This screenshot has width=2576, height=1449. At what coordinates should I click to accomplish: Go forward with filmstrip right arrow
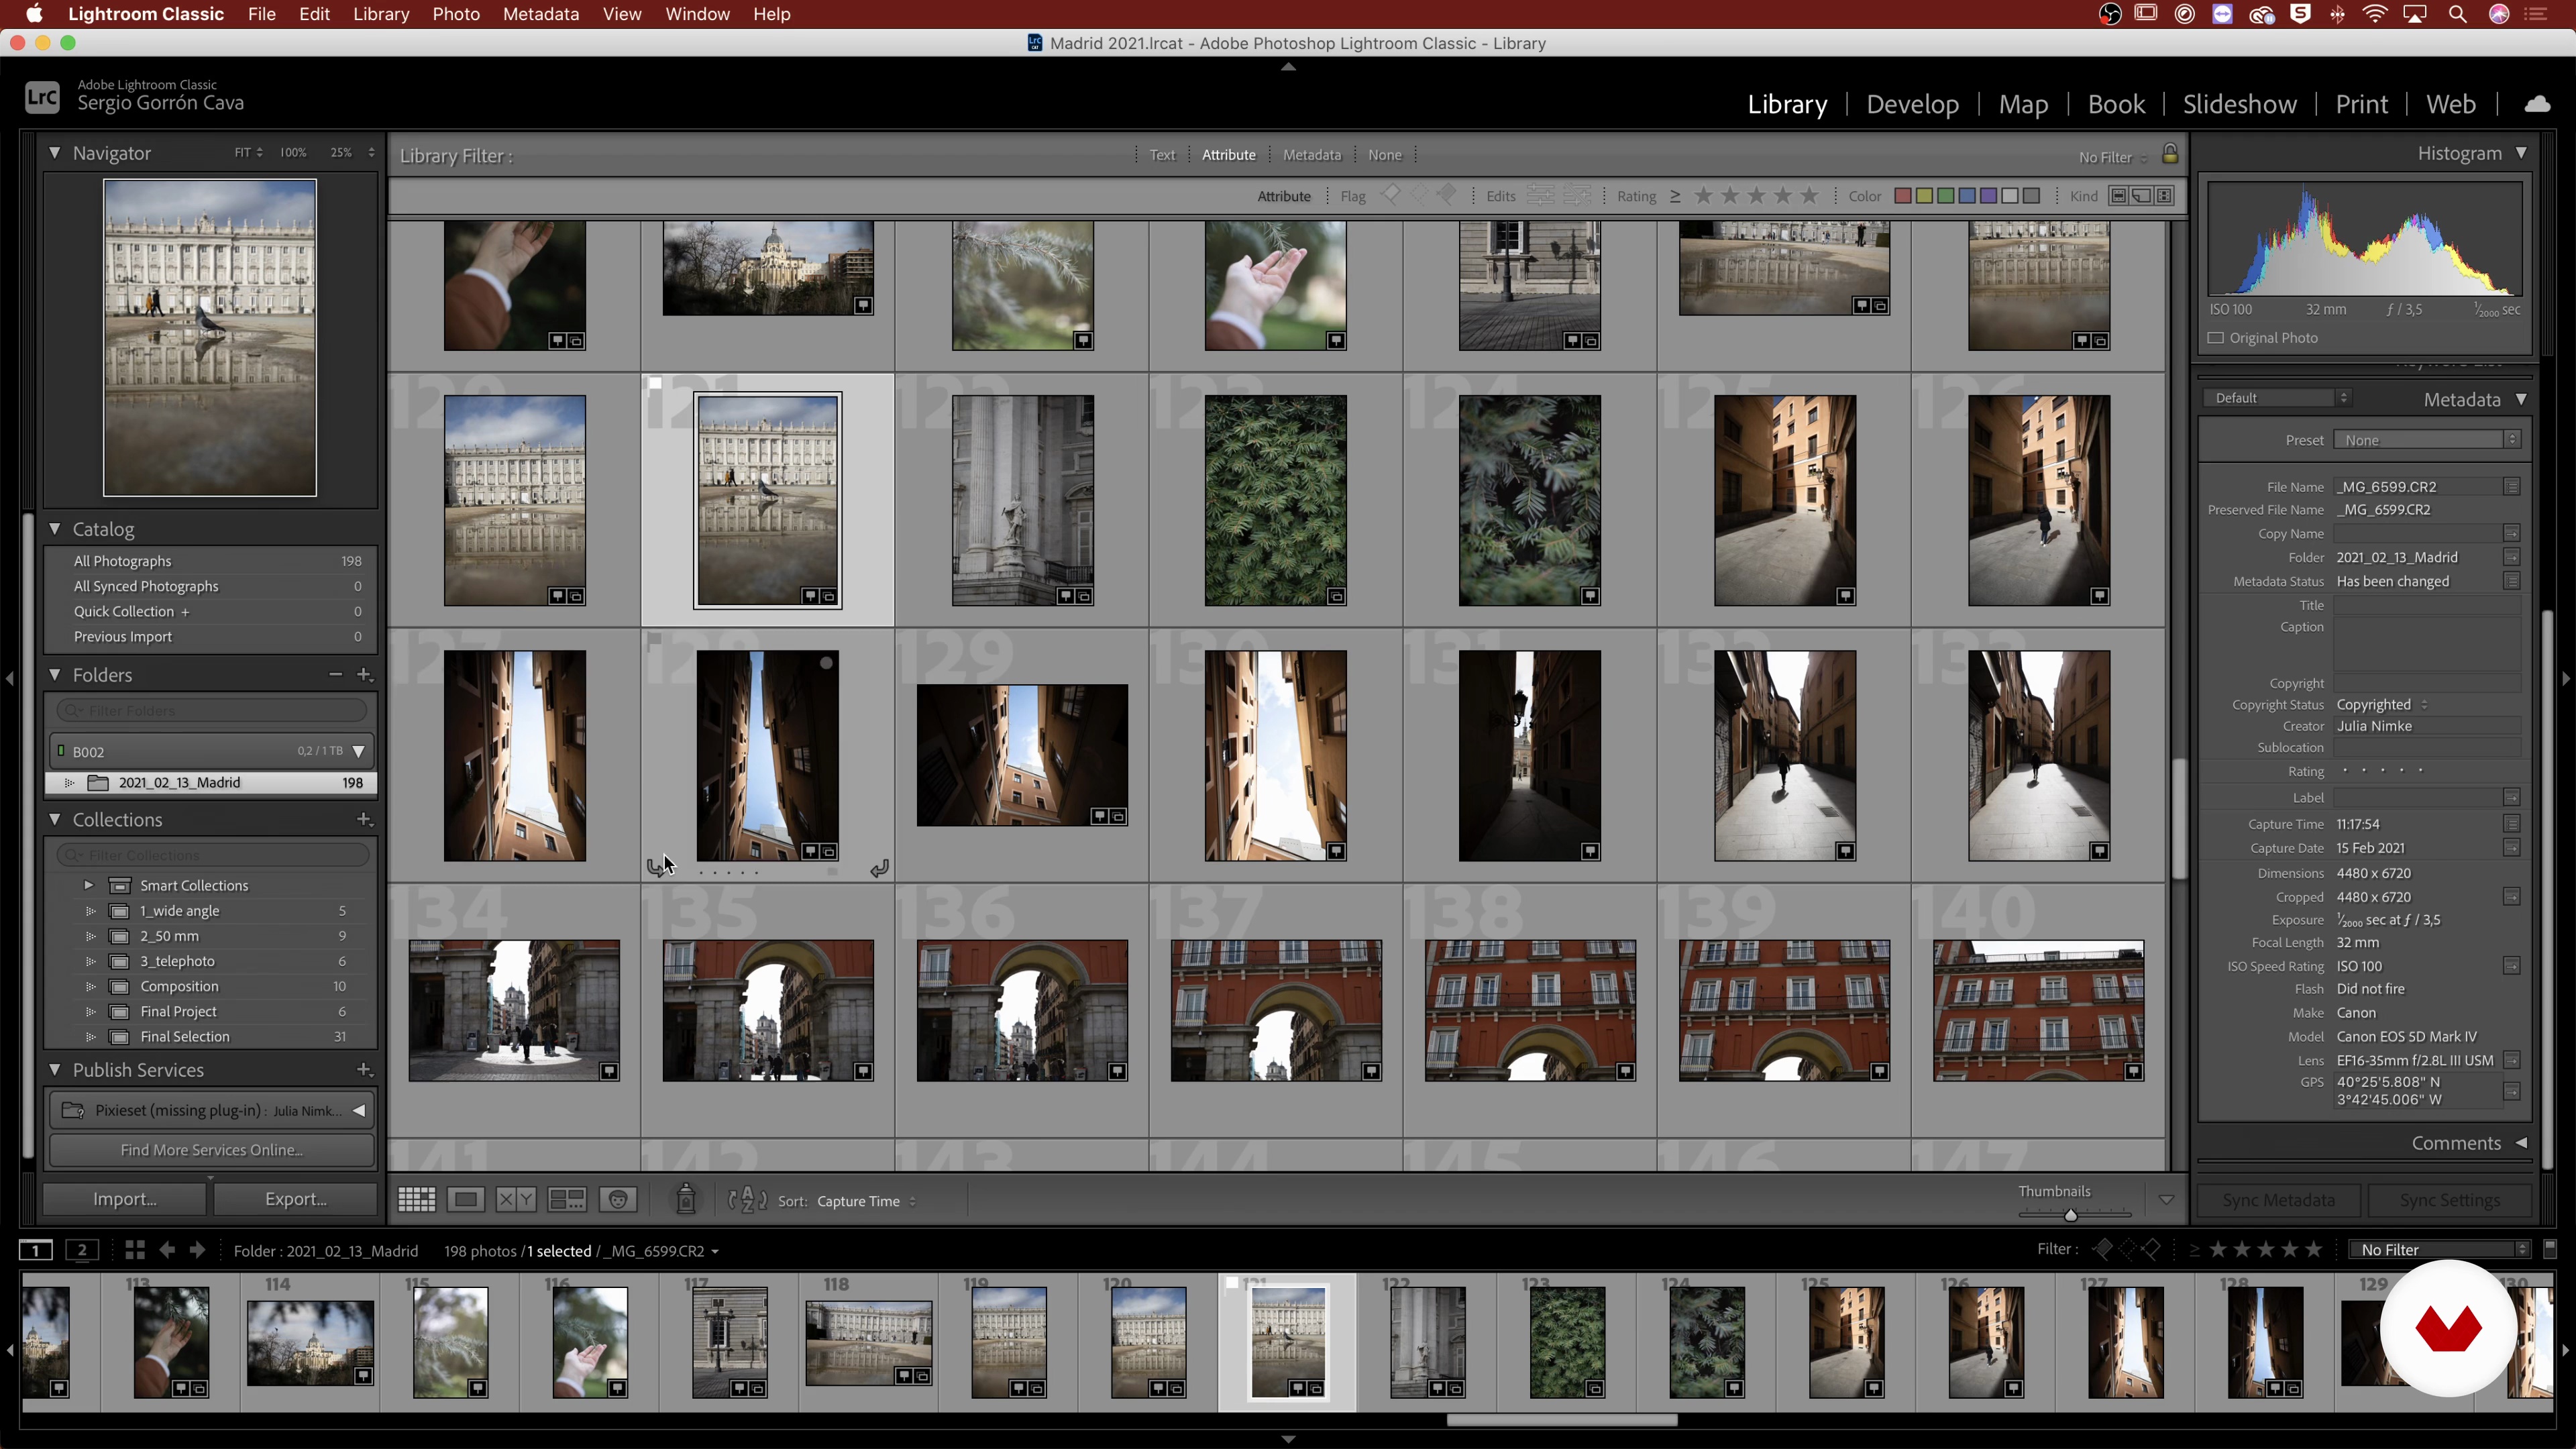click(x=197, y=1250)
